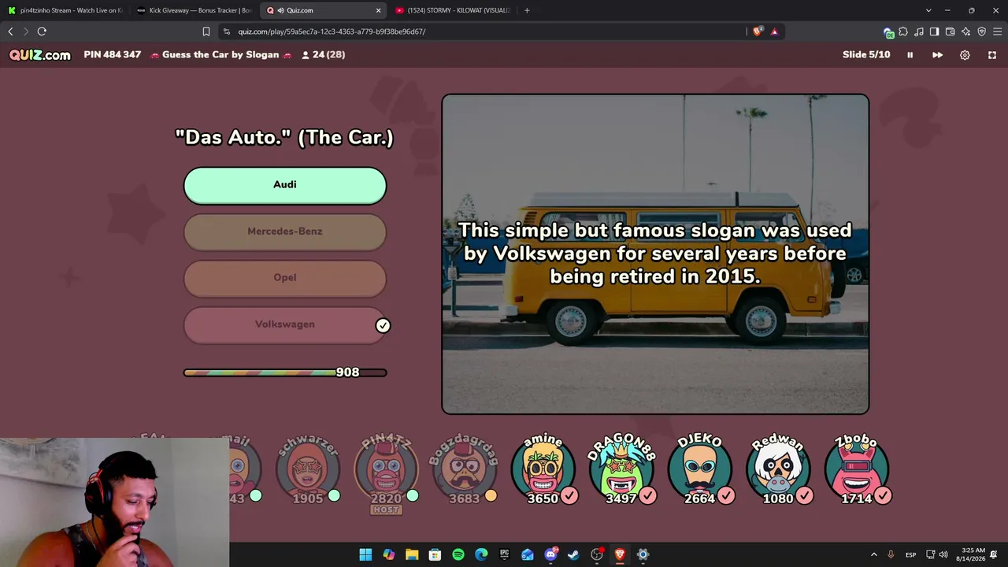The width and height of the screenshot is (1008, 567).
Task: Close the Quiz.com tab
Action: coord(378,10)
